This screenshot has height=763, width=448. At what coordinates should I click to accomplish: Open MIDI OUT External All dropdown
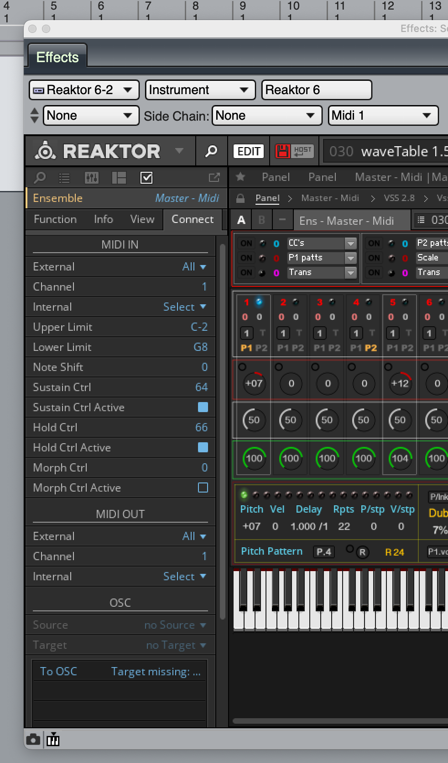point(194,536)
